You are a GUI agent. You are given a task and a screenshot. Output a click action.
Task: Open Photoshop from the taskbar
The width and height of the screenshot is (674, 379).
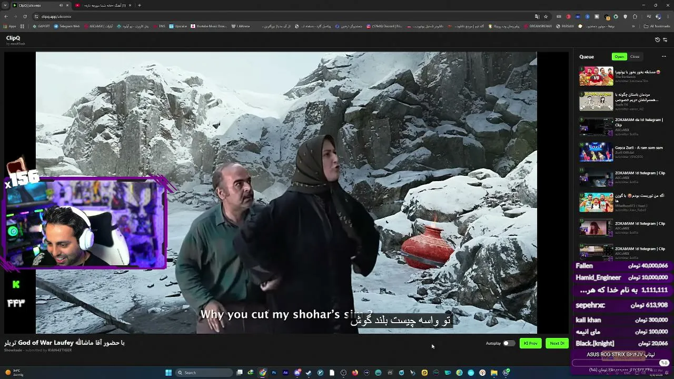(274, 373)
